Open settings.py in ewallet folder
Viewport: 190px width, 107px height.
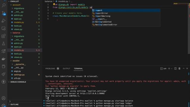19,75
